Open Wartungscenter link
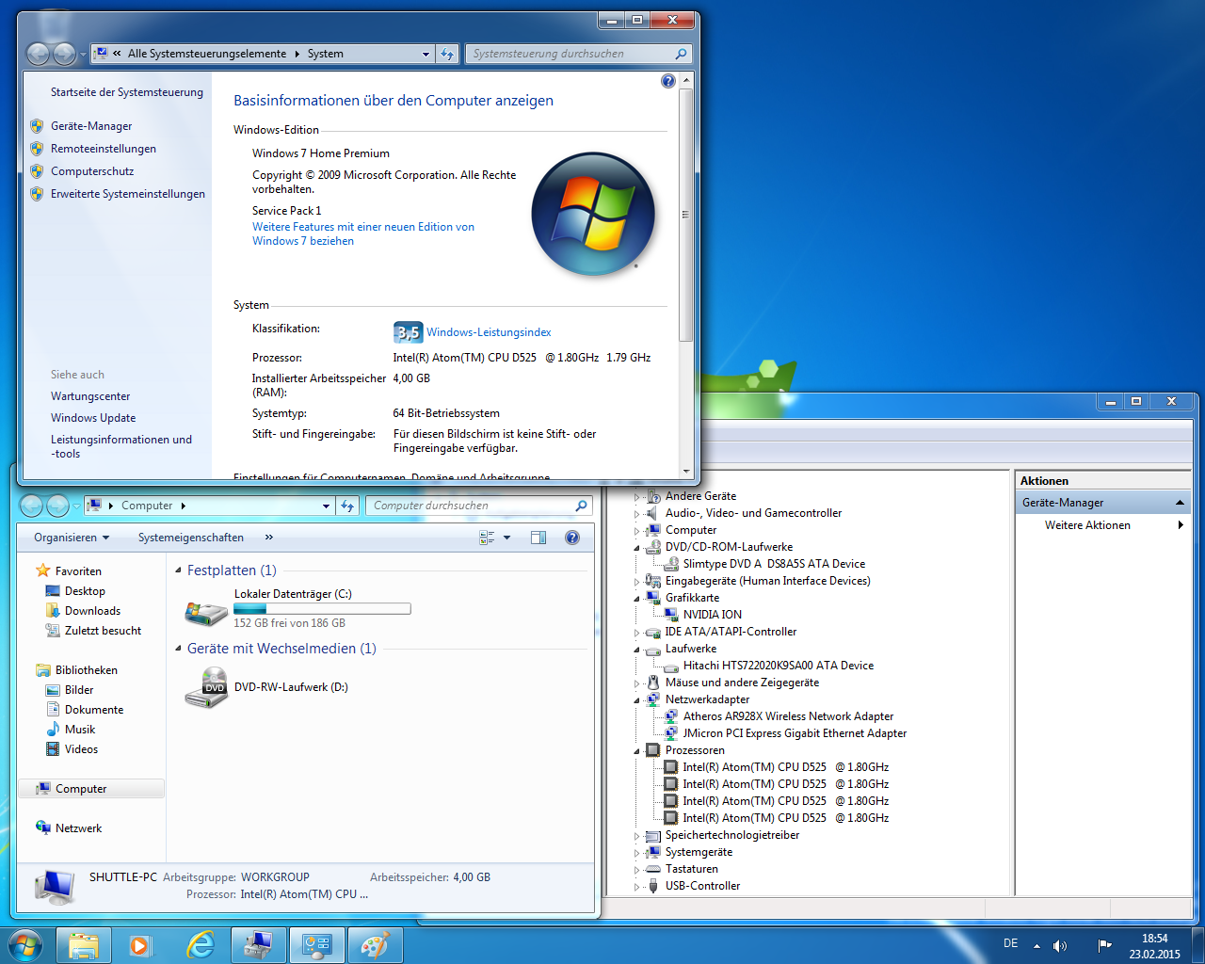1205x964 pixels. point(90,396)
